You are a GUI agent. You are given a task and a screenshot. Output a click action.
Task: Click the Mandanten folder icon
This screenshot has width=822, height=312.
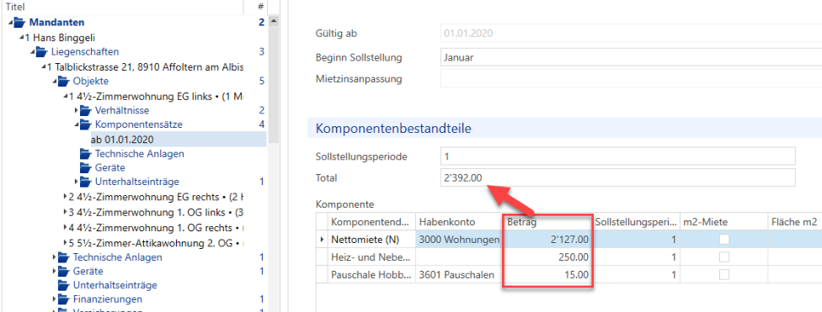(20, 23)
